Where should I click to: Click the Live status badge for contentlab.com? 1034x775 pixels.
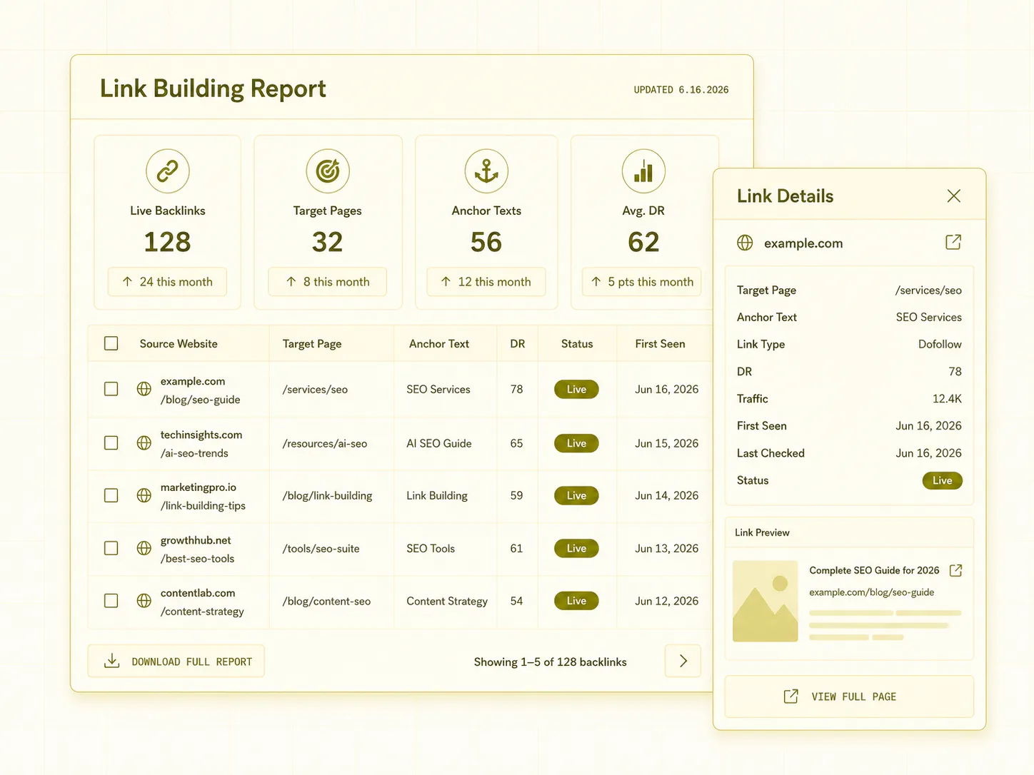[x=576, y=601]
